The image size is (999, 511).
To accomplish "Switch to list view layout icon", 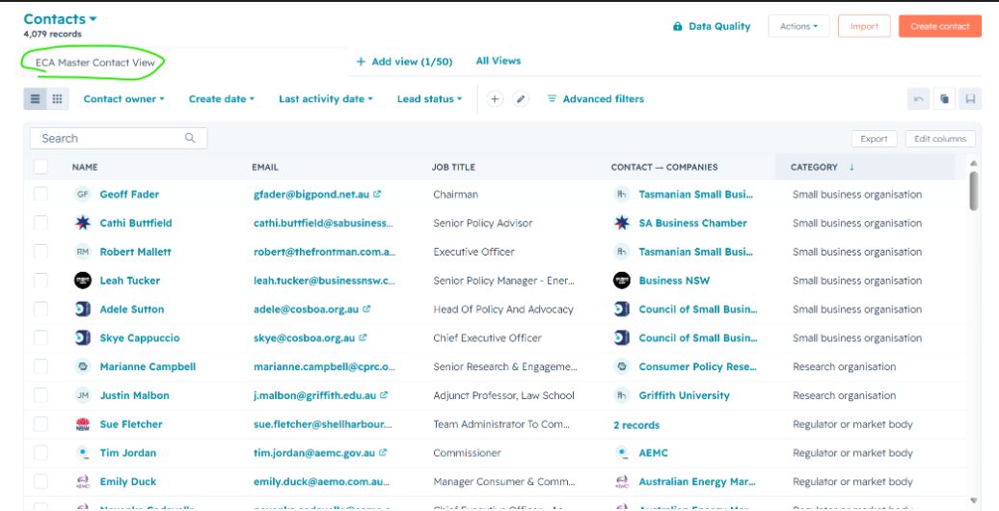I will 35,98.
